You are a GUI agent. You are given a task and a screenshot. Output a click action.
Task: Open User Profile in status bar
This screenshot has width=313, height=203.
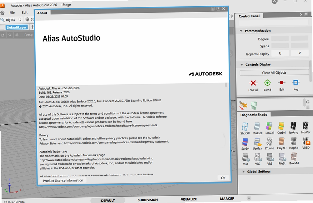[x=14, y=202]
